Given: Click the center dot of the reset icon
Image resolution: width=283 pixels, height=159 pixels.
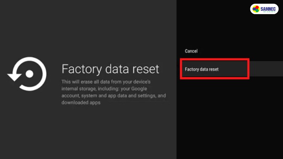Looking at the screenshot, I should point(29,74).
